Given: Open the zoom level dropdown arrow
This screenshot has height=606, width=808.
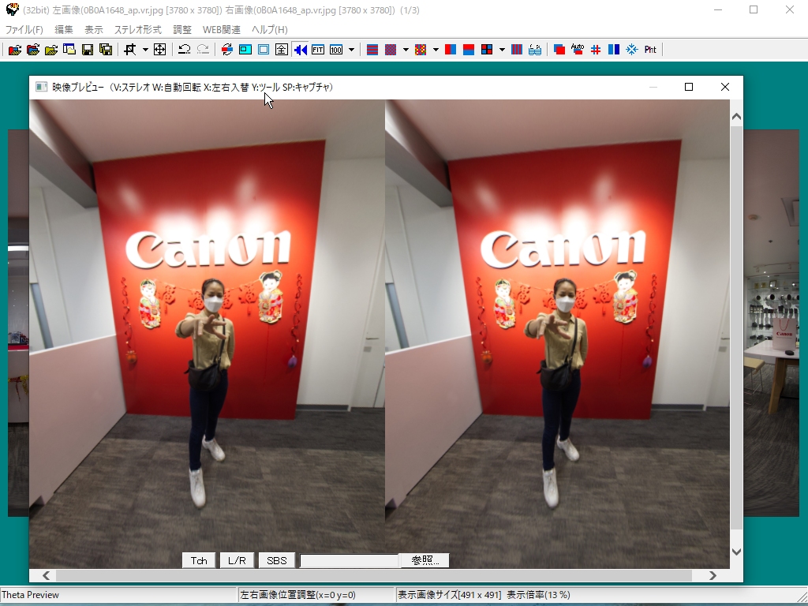Looking at the screenshot, I should [351, 50].
